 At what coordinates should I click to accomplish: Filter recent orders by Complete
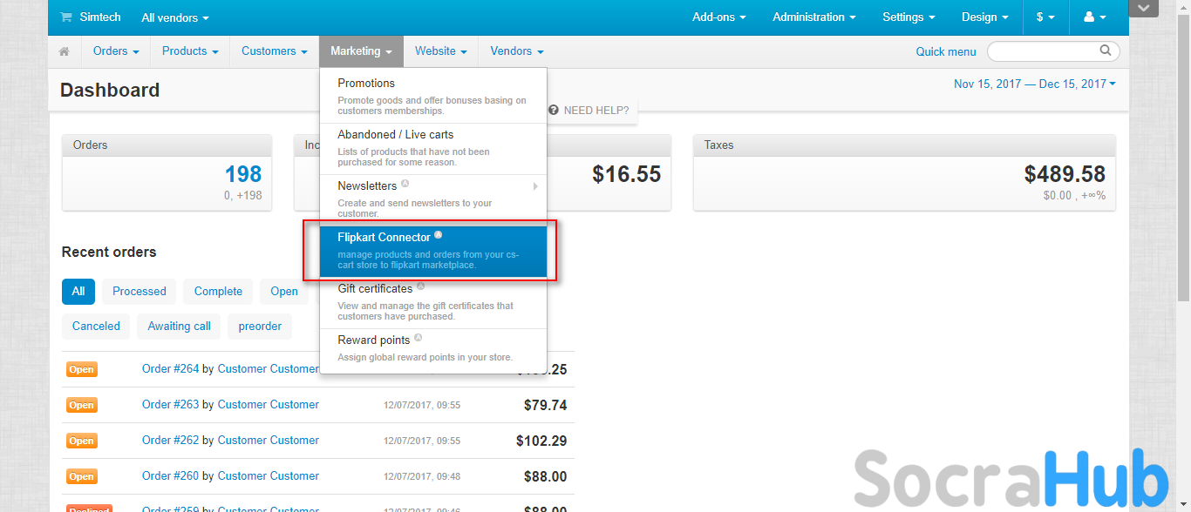click(218, 291)
